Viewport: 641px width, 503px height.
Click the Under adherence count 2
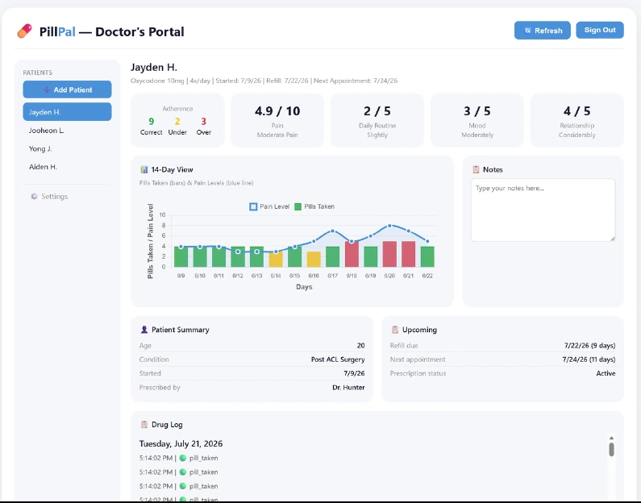tap(177, 122)
